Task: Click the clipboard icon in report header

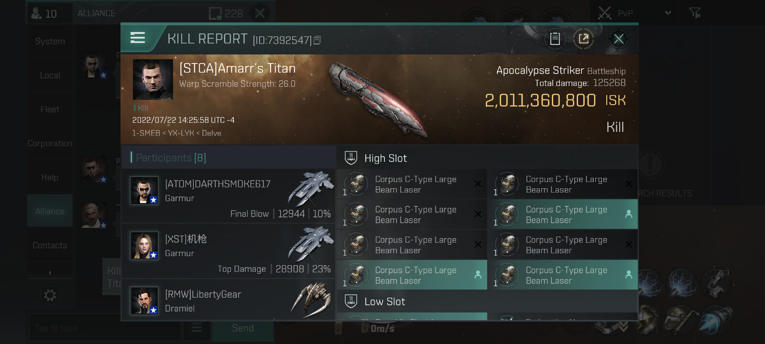Action: tap(555, 39)
